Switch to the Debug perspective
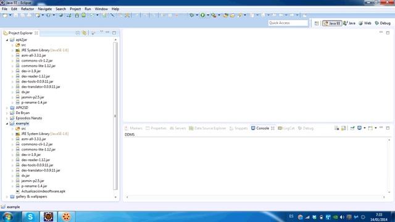 pyautogui.click(x=383, y=23)
